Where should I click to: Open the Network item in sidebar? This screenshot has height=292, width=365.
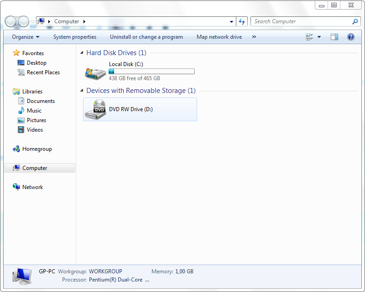tap(32, 187)
